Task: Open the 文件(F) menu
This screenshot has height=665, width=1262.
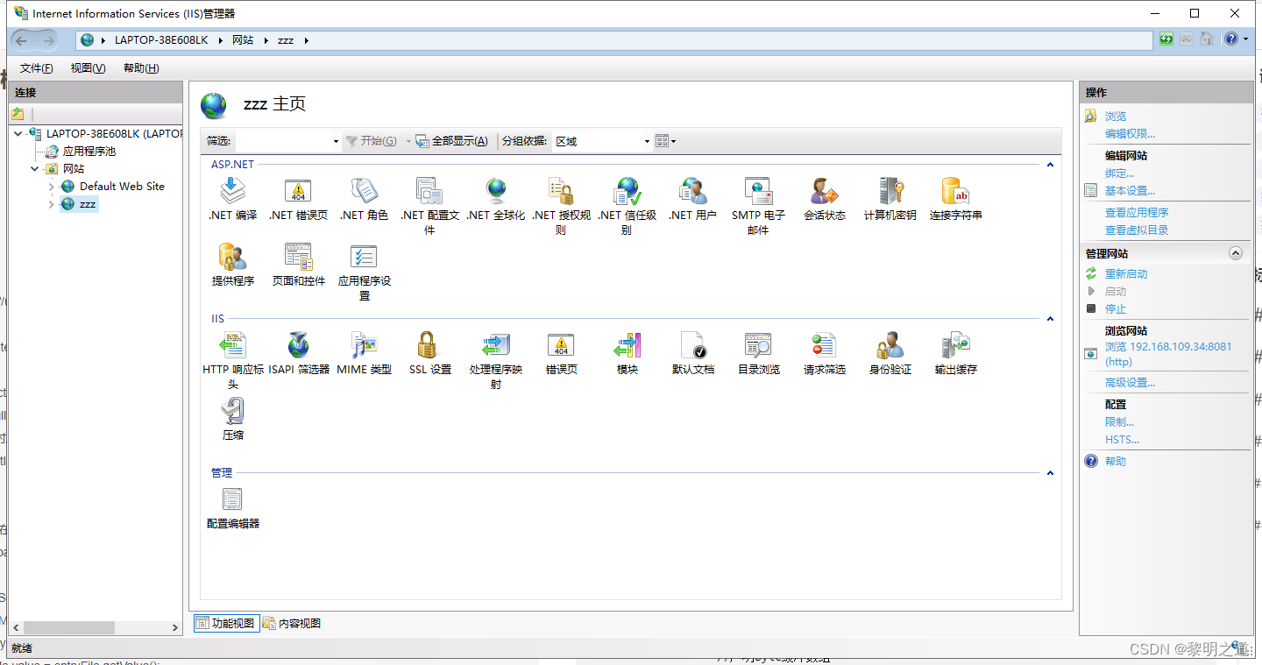Action: 36,68
